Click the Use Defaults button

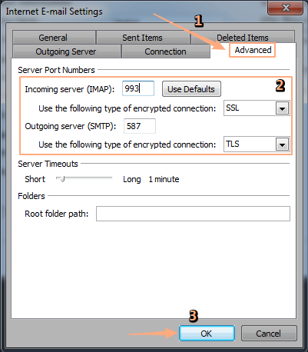click(x=191, y=89)
